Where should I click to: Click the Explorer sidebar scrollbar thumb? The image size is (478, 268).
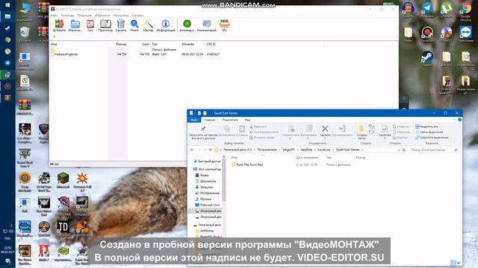click(x=224, y=180)
